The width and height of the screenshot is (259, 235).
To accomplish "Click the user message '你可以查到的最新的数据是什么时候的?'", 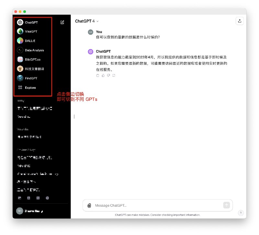I will pyautogui.click(x=128, y=37).
